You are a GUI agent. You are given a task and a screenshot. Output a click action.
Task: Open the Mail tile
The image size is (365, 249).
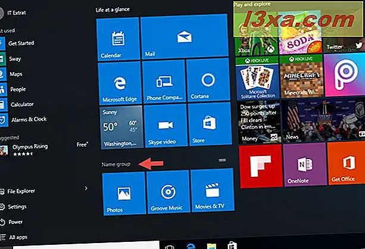[x=185, y=36]
